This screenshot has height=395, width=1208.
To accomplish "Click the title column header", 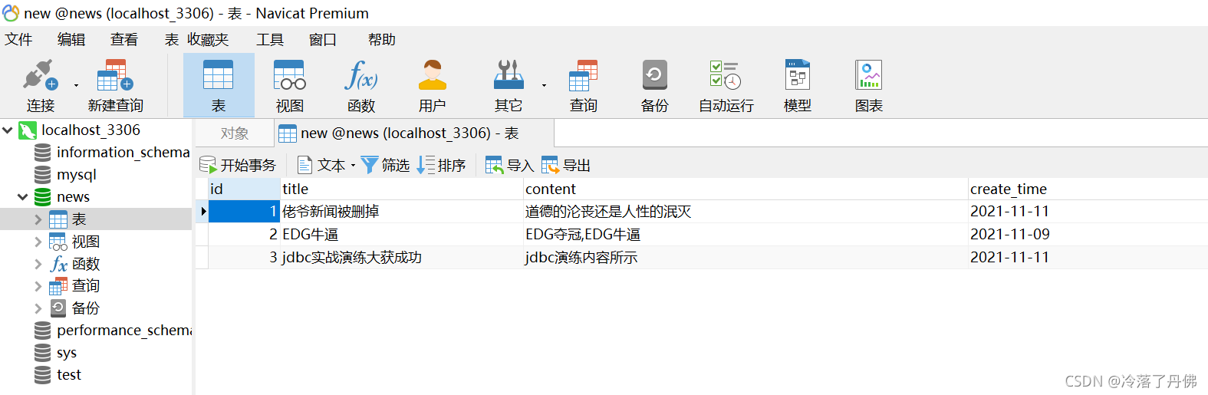I will (x=402, y=189).
